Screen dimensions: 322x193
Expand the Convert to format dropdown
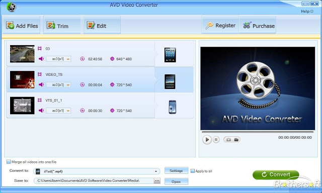(156, 171)
